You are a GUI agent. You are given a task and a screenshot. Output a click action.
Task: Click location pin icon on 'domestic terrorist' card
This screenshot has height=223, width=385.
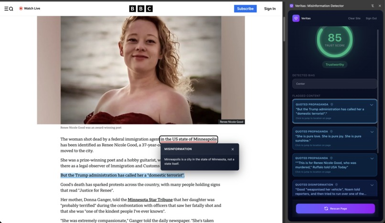[332, 104]
